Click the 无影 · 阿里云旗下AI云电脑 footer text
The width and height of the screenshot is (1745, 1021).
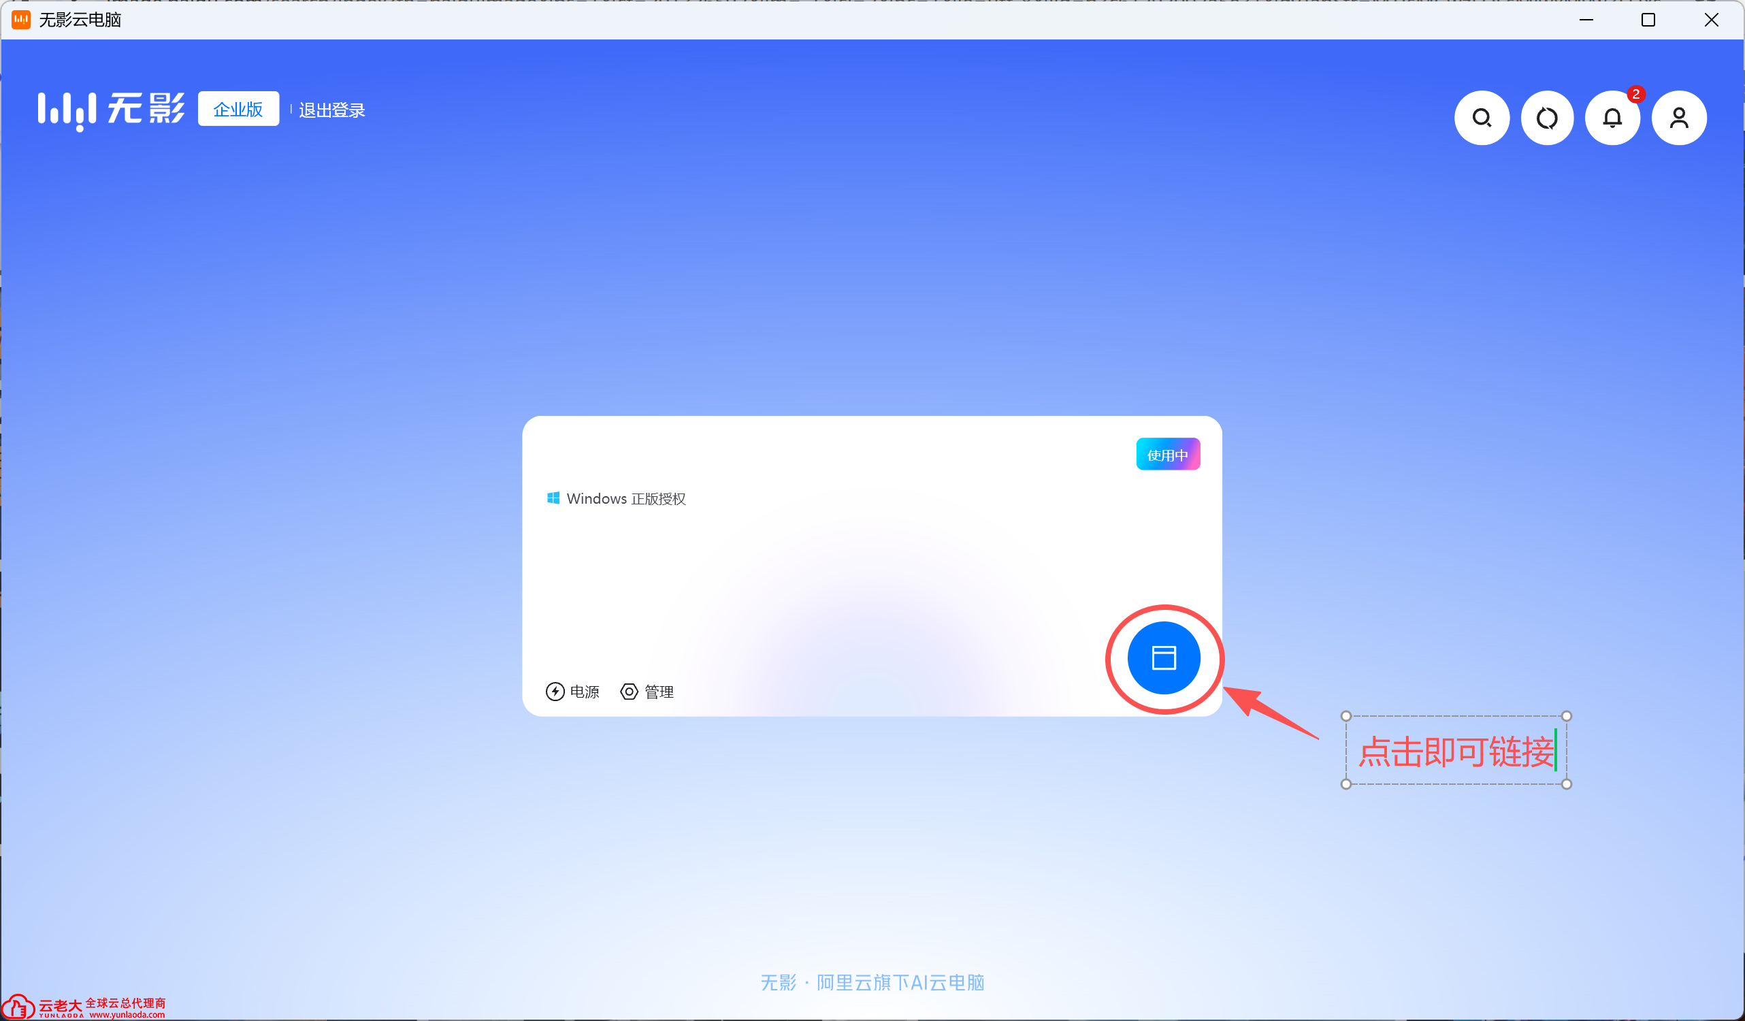coord(872,982)
